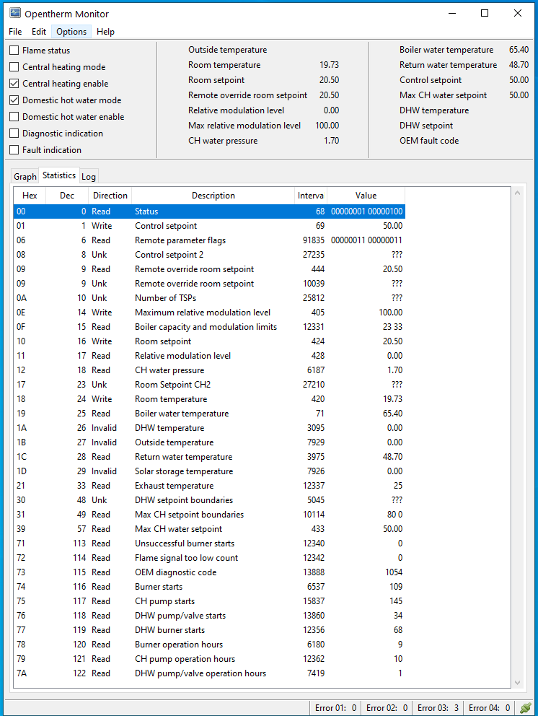Click the Room temperature value 19.73 in top panel

pos(329,65)
